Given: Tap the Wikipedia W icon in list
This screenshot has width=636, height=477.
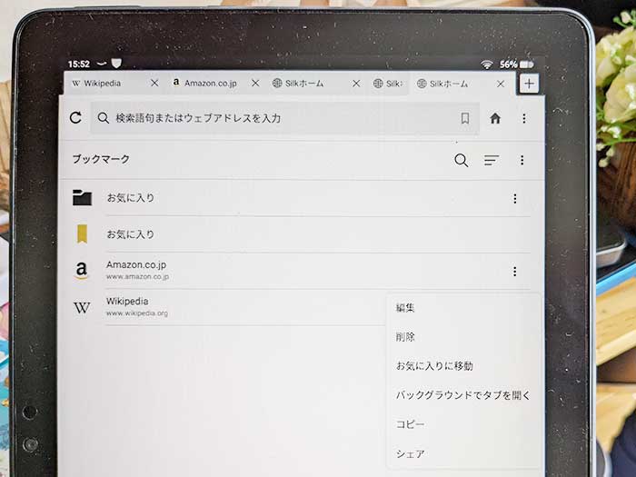Looking at the screenshot, I should pos(82,308).
